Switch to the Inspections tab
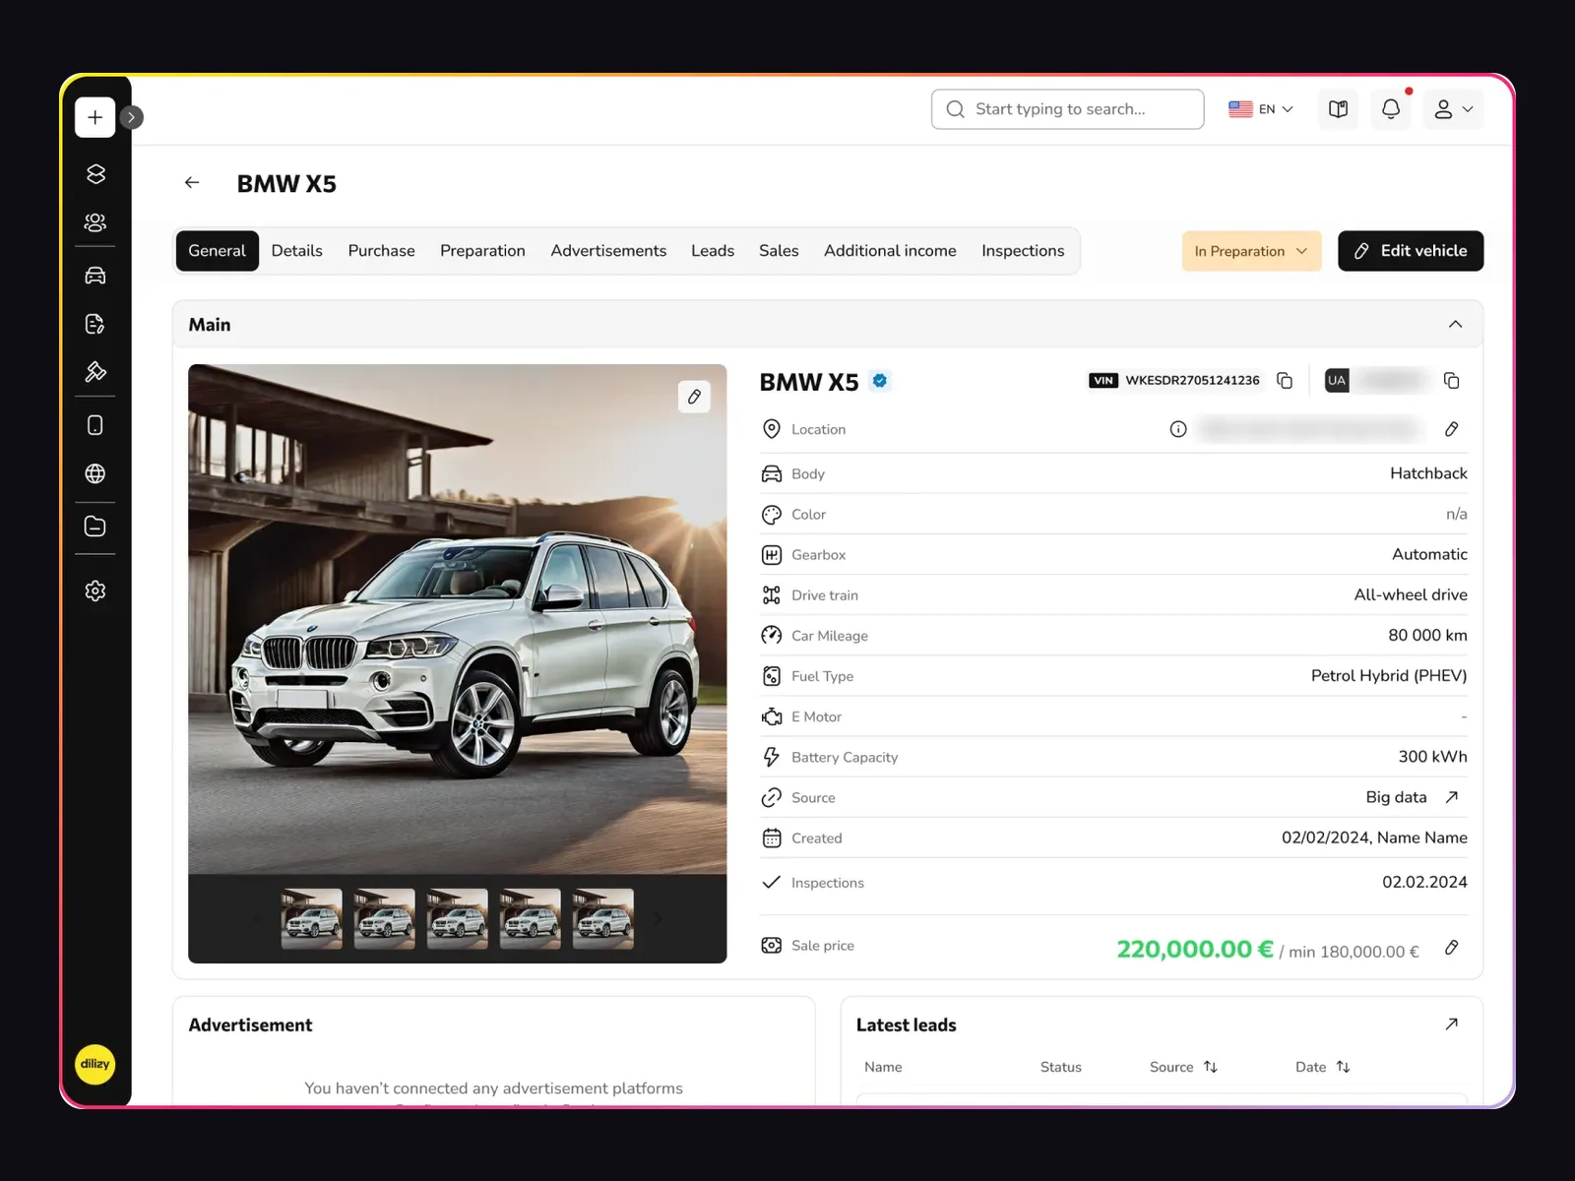1575x1181 pixels. tap(1023, 251)
